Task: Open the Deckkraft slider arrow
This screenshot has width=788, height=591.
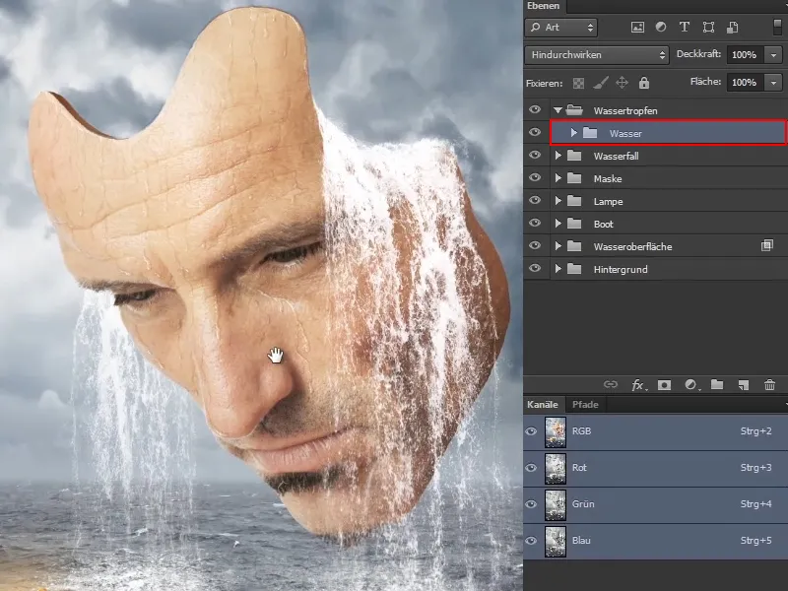Action: pos(773,55)
